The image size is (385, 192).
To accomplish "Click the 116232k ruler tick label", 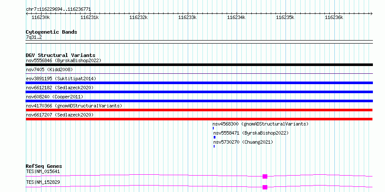I will 139,17.
